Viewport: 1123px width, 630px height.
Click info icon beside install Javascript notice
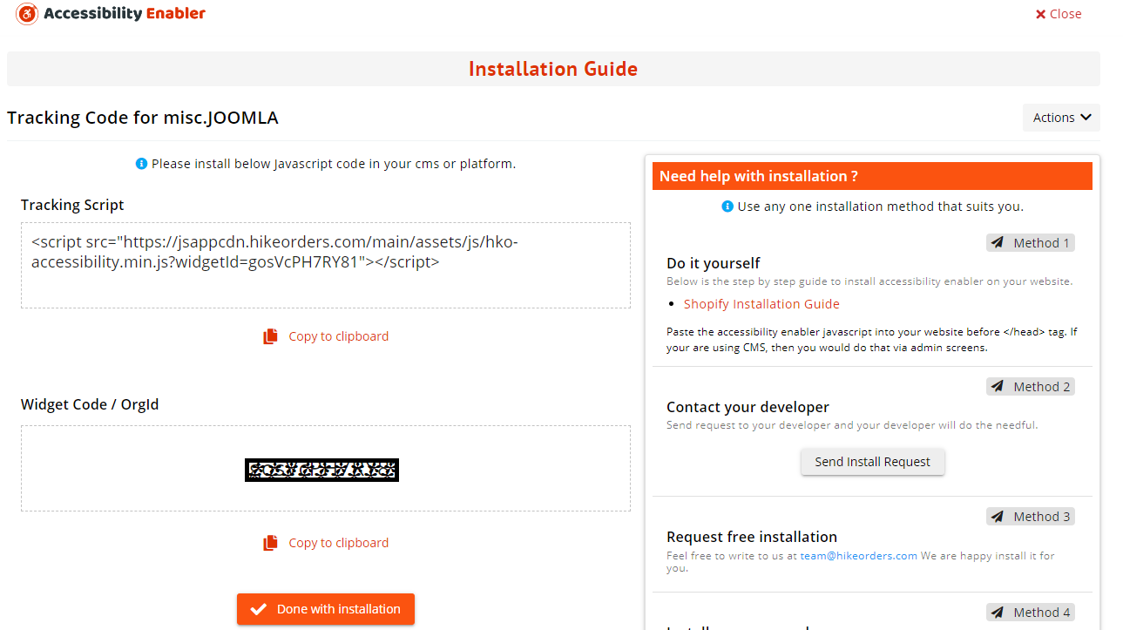point(141,164)
